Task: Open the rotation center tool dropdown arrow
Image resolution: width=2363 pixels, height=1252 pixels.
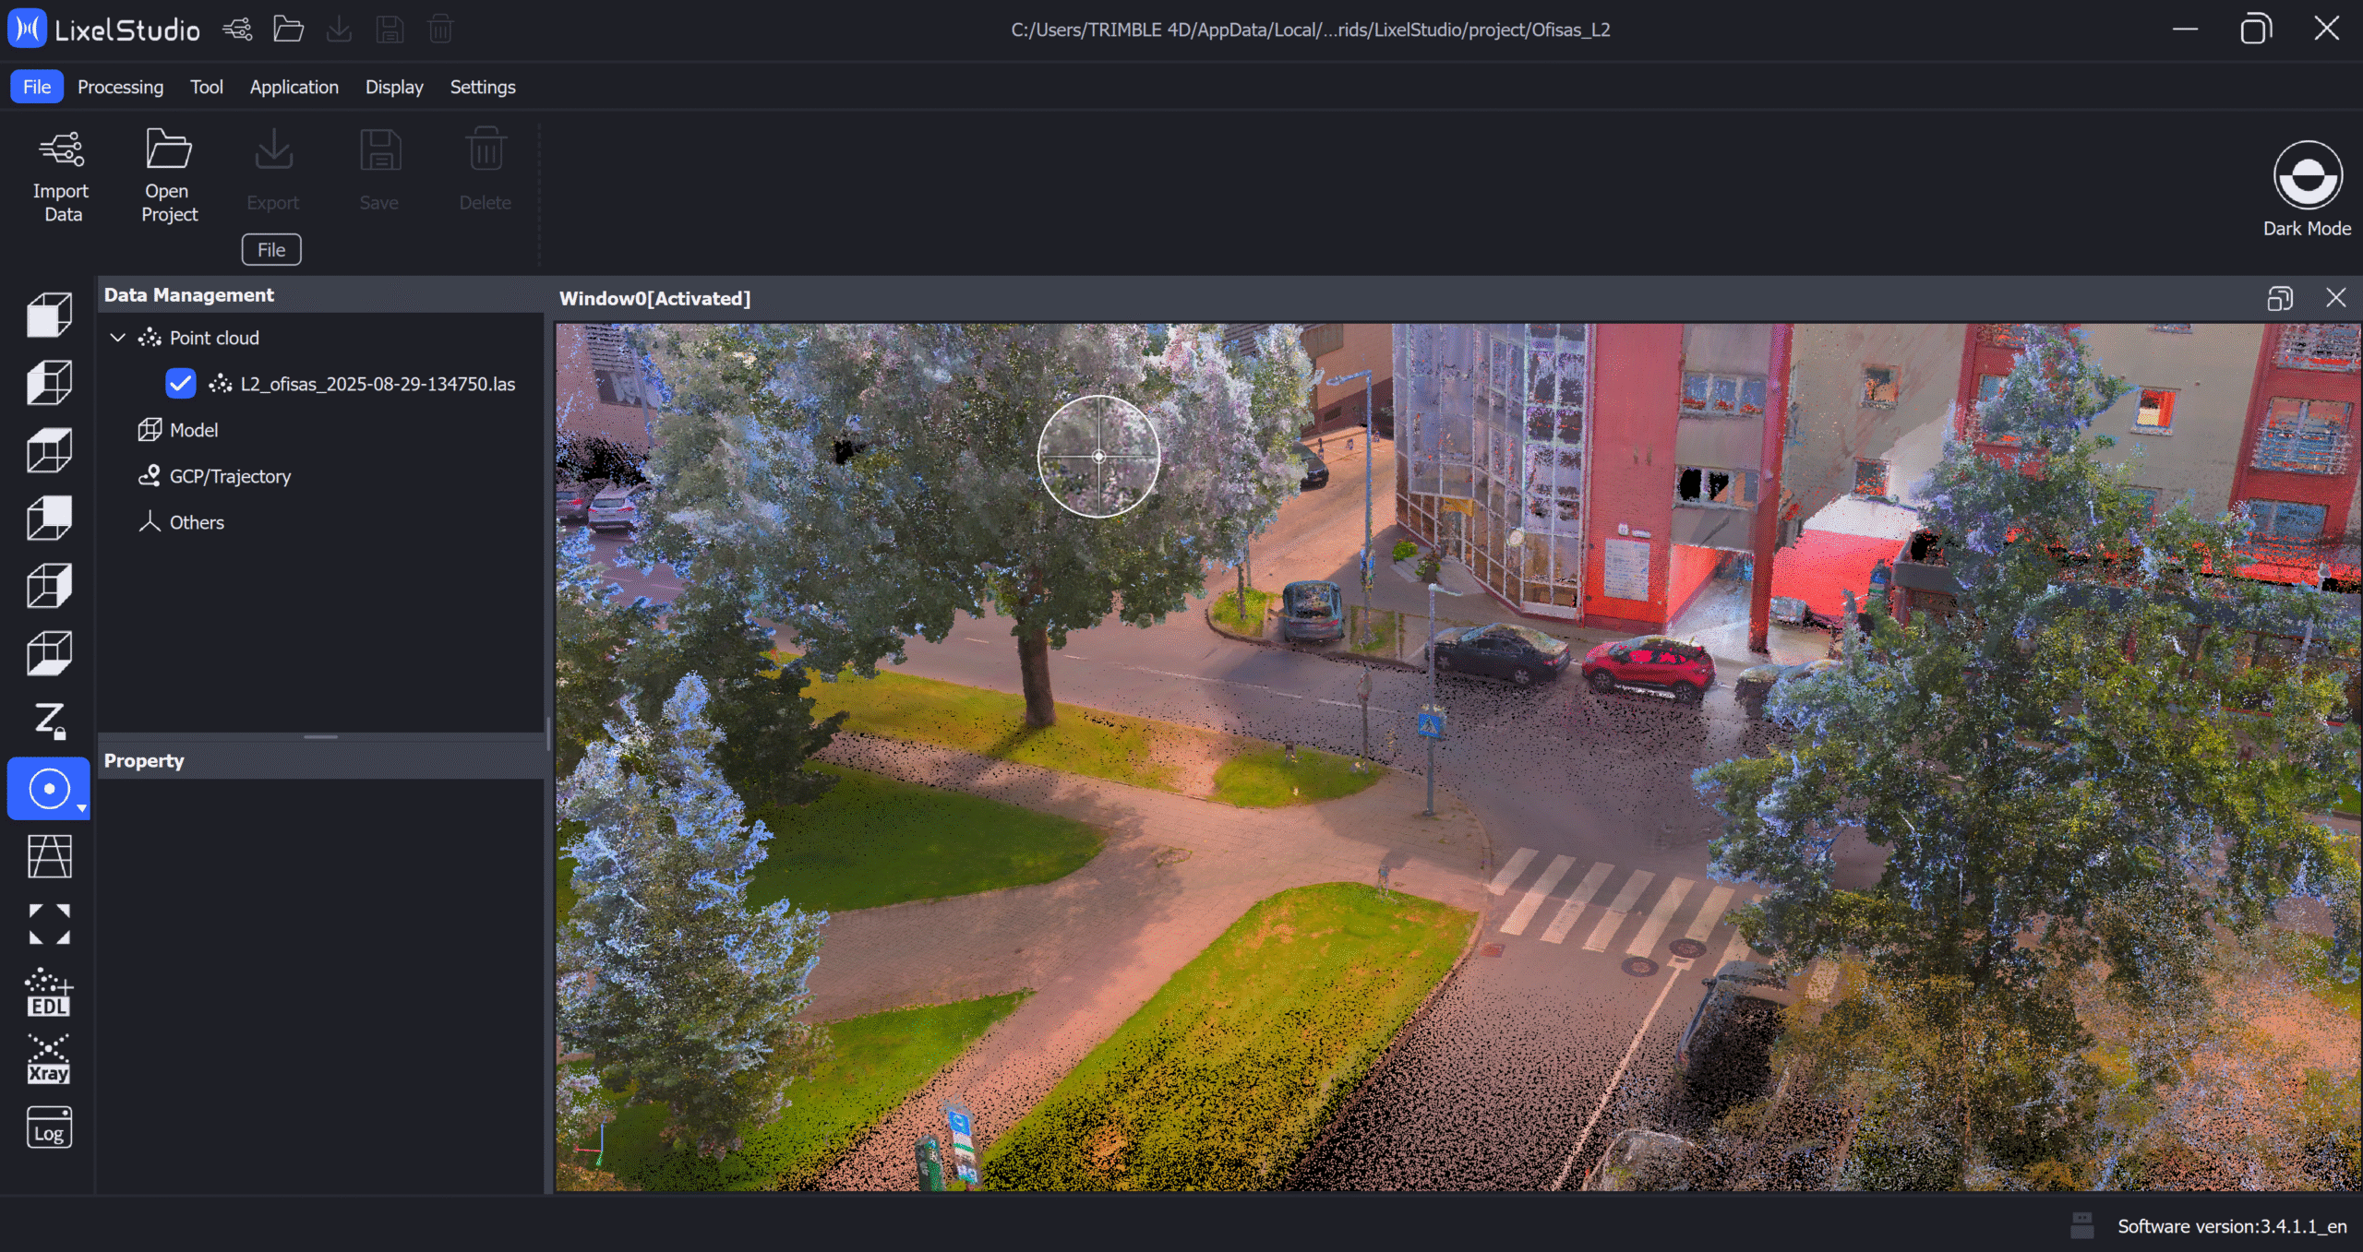Action: tap(82, 808)
